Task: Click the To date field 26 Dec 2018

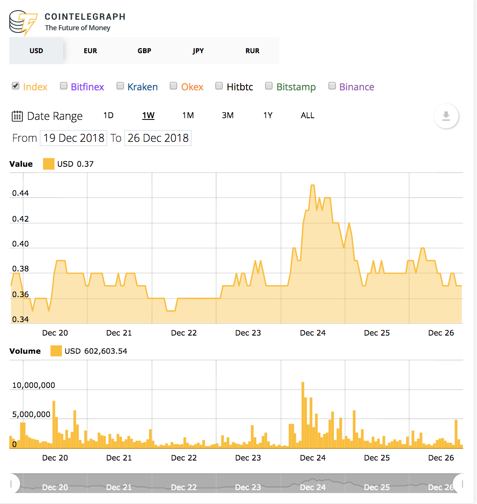Action: pyautogui.click(x=158, y=138)
